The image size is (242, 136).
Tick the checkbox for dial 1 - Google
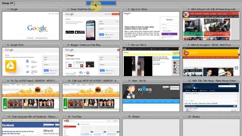tap(4, 9)
